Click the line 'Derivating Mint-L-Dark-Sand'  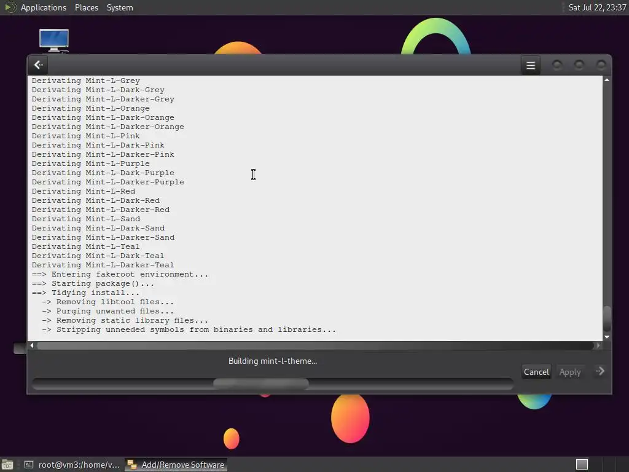point(98,229)
